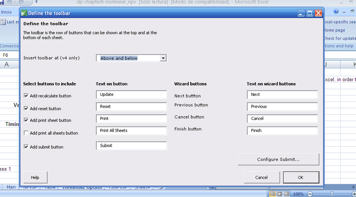
Task: Click the Print All Sheets text field
Action: pos(131,130)
